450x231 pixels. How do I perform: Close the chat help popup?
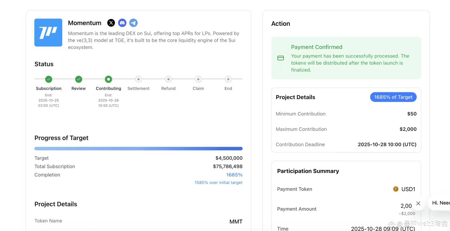pos(418,203)
